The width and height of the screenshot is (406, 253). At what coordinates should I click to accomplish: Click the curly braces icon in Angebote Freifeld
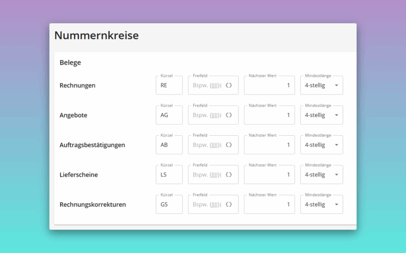click(x=228, y=115)
